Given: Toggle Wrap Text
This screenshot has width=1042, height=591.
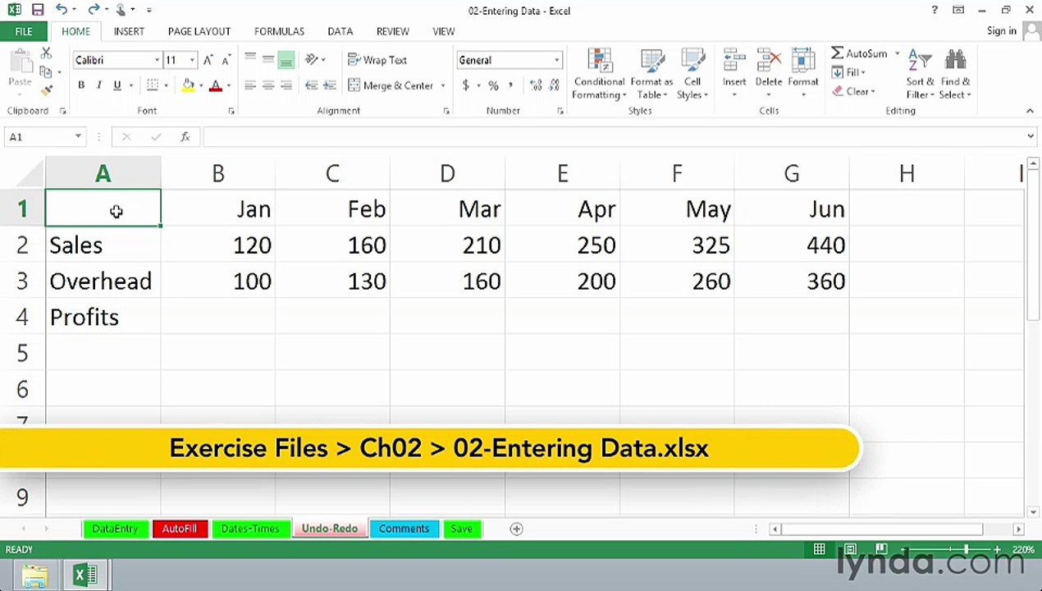Looking at the screenshot, I should (377, 60).
